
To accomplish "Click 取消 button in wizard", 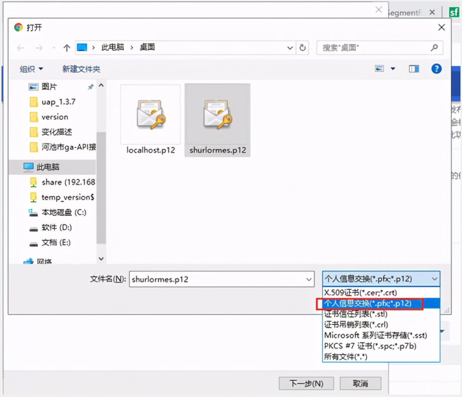I will click(360, 383).
